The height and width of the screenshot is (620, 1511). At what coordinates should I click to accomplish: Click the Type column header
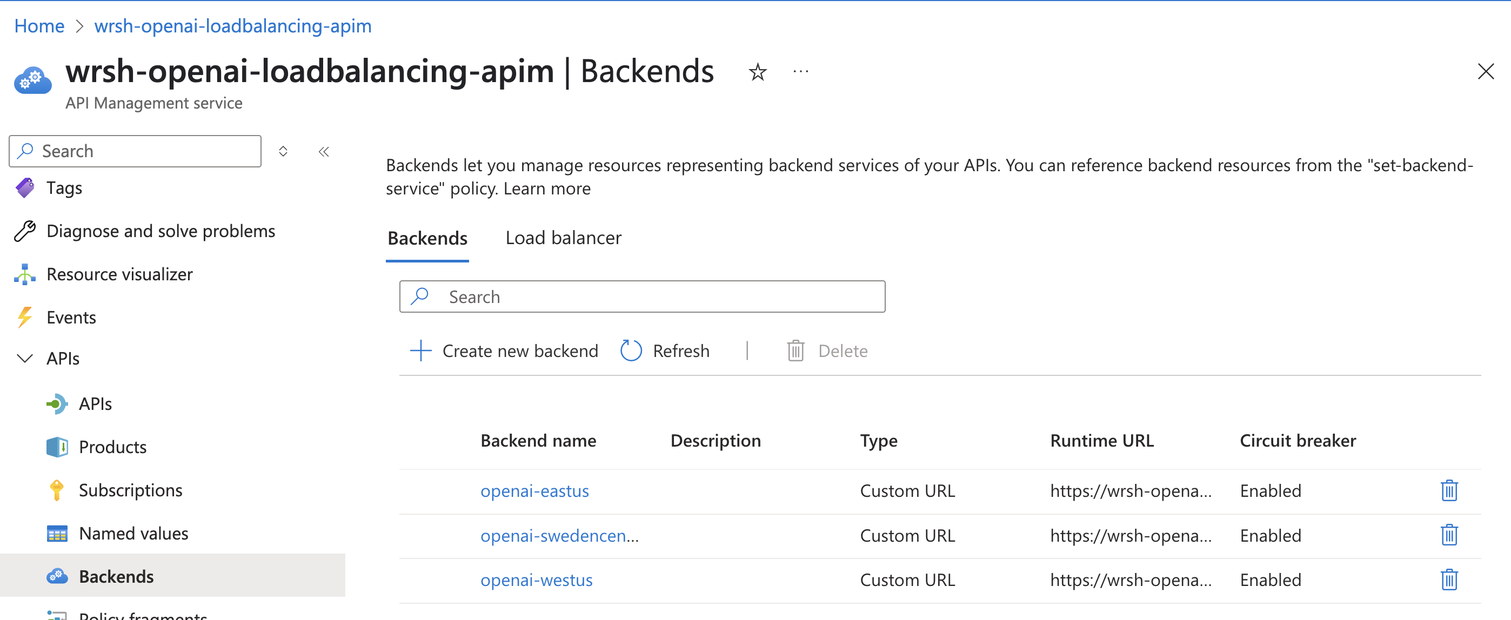[x=878, y=441]
